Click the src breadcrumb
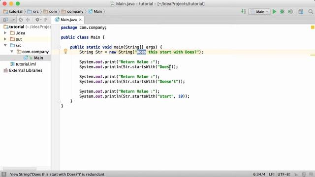 click(x=33, y=11)
